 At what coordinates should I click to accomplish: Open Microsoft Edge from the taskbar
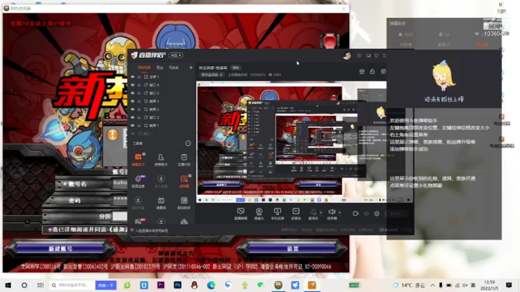(211, 285)
